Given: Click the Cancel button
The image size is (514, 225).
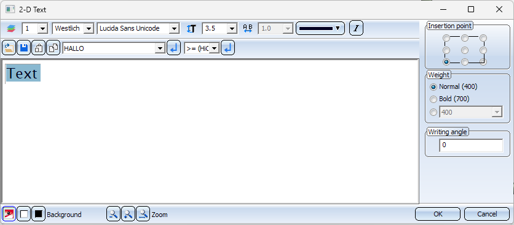Looking at the screenshot, I should (x=487, y=214).
